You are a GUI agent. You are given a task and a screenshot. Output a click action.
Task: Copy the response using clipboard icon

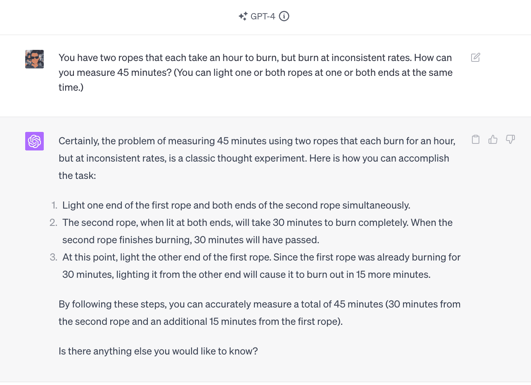(476, 139)
